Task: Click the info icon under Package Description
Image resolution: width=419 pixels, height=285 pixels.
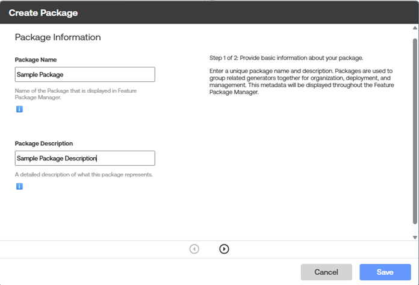Action: (x=19, y=186)
